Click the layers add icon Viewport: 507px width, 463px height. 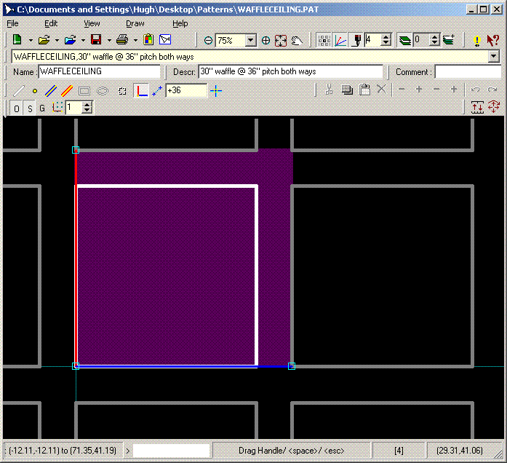coord(449,40)
